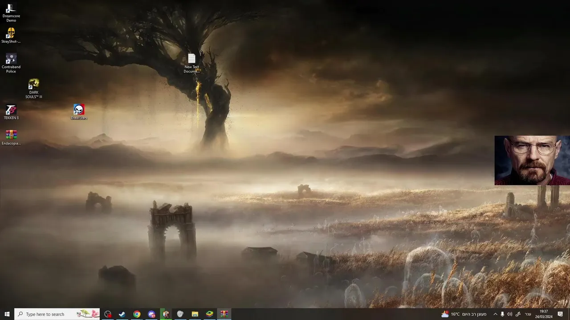The height and width of the screenshot is (320, 570).
Task: Switch to the game app with green highlight in taskbar
Action: (x=166, y=314)
